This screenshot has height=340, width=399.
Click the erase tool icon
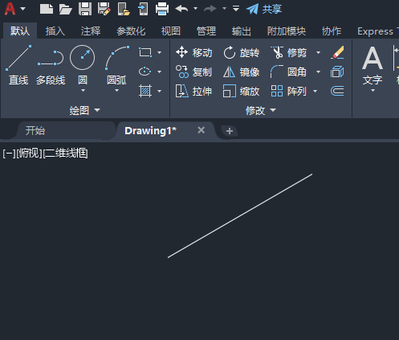(337, 52)
